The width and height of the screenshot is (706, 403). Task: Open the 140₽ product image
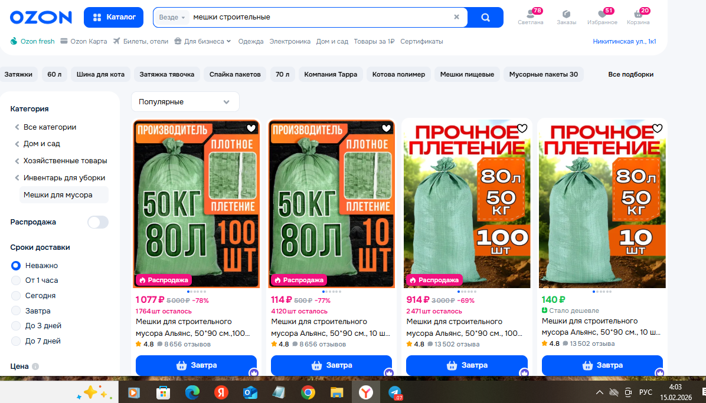602,204
